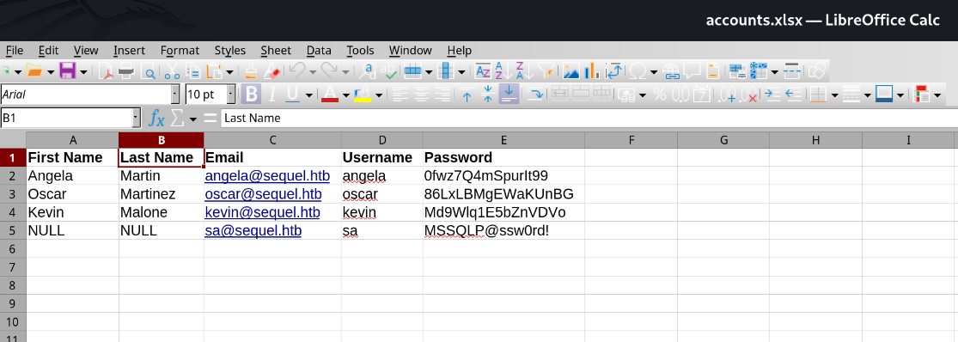
Task: Click the Insert Image icon
Action: click(571, 71)
